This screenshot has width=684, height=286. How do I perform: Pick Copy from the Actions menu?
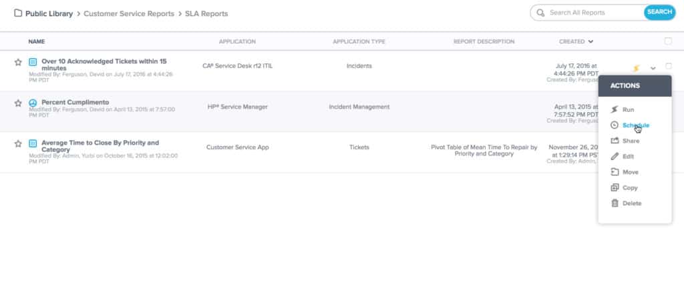coord(630,188)
